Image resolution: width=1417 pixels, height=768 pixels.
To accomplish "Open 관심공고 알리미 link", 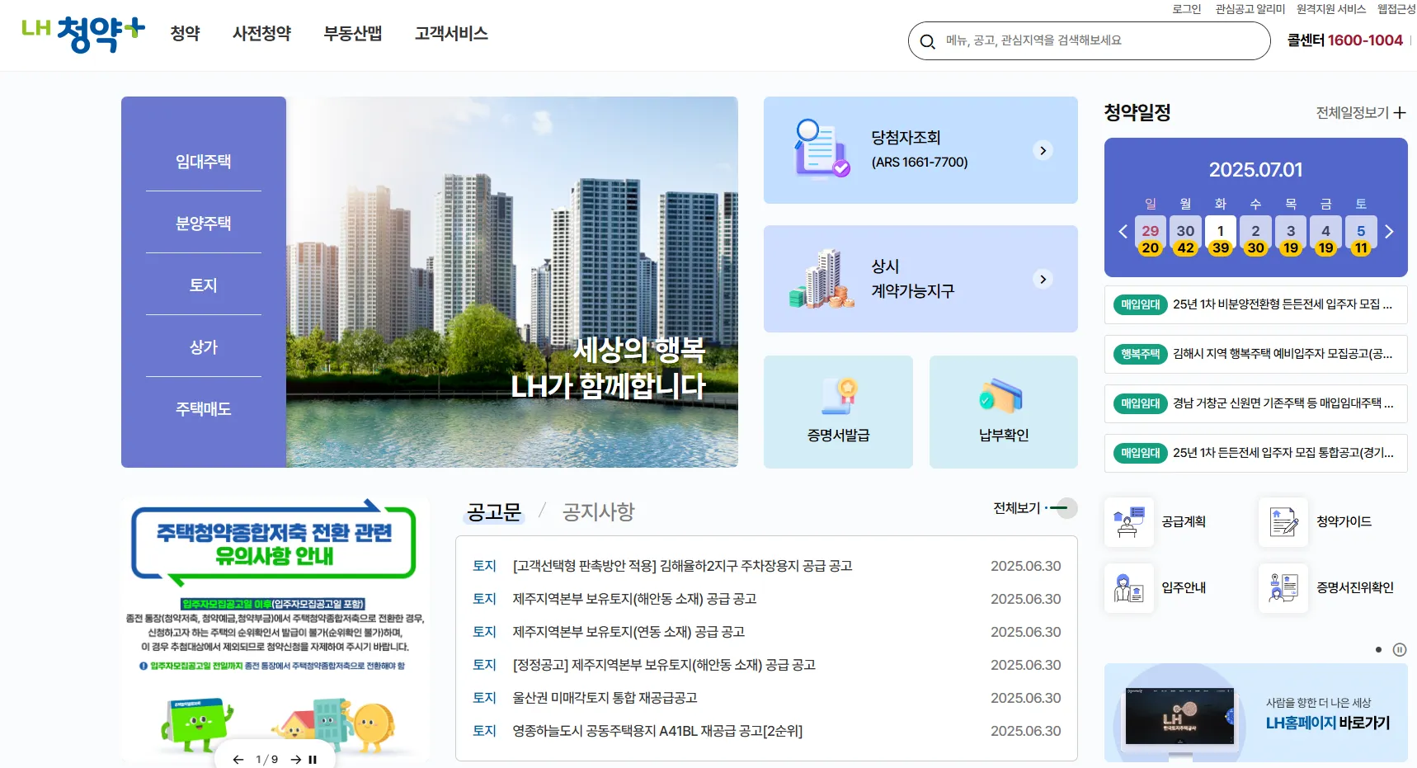I will tap(1250, 9).
